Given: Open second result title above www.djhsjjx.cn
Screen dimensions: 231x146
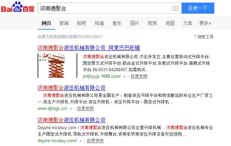Looking at the screenshot, I should tap(71, 88).
